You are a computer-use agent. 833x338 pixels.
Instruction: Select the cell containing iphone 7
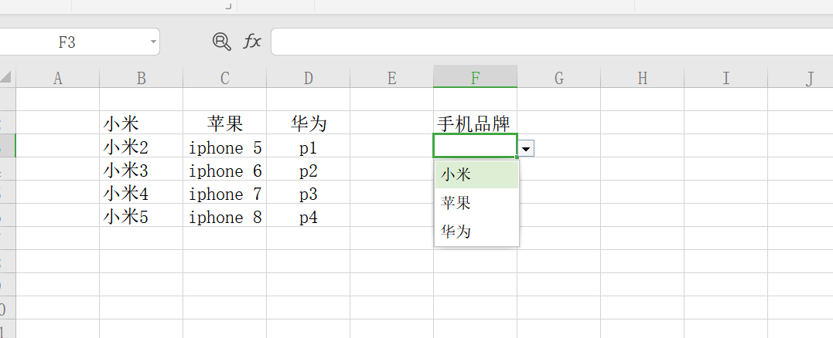pos(225,193)
